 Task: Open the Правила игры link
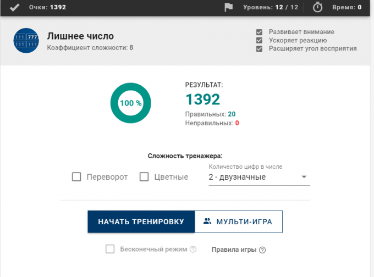click(234, 250)
